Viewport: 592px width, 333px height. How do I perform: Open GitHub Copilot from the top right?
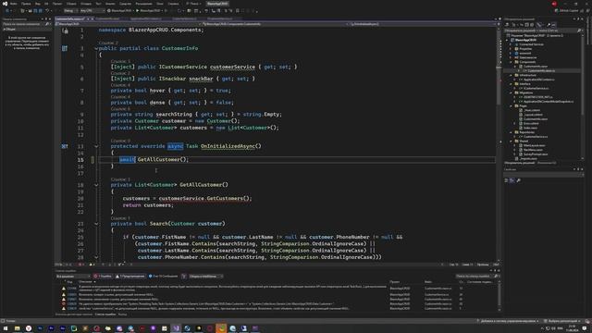(x=567, y=11)
